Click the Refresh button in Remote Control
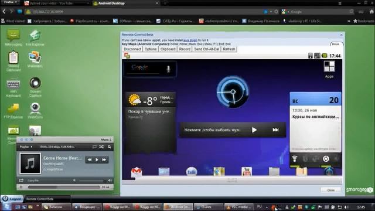The image size is (375, 211). (229, 49)
